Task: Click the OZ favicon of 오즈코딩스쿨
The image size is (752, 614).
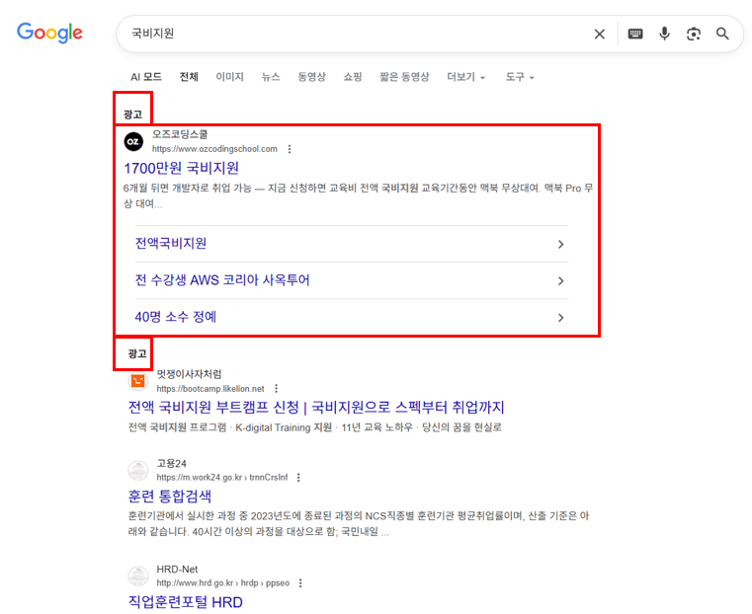Action: (133, 142)
